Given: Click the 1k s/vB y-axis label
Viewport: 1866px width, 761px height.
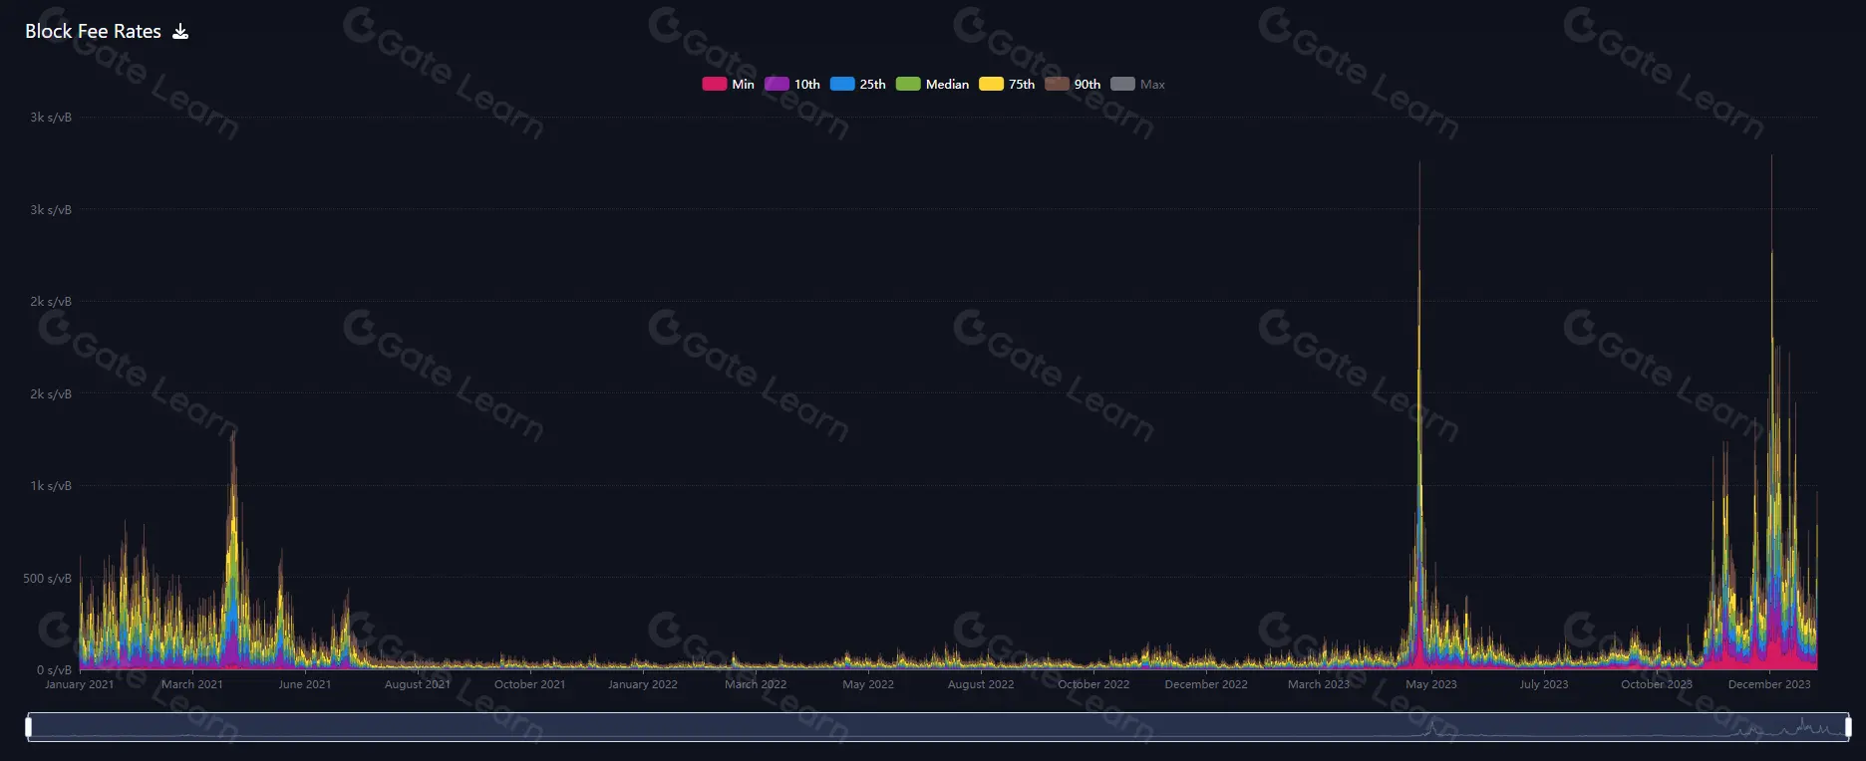Looking at the screenshot, I should 51,486.
